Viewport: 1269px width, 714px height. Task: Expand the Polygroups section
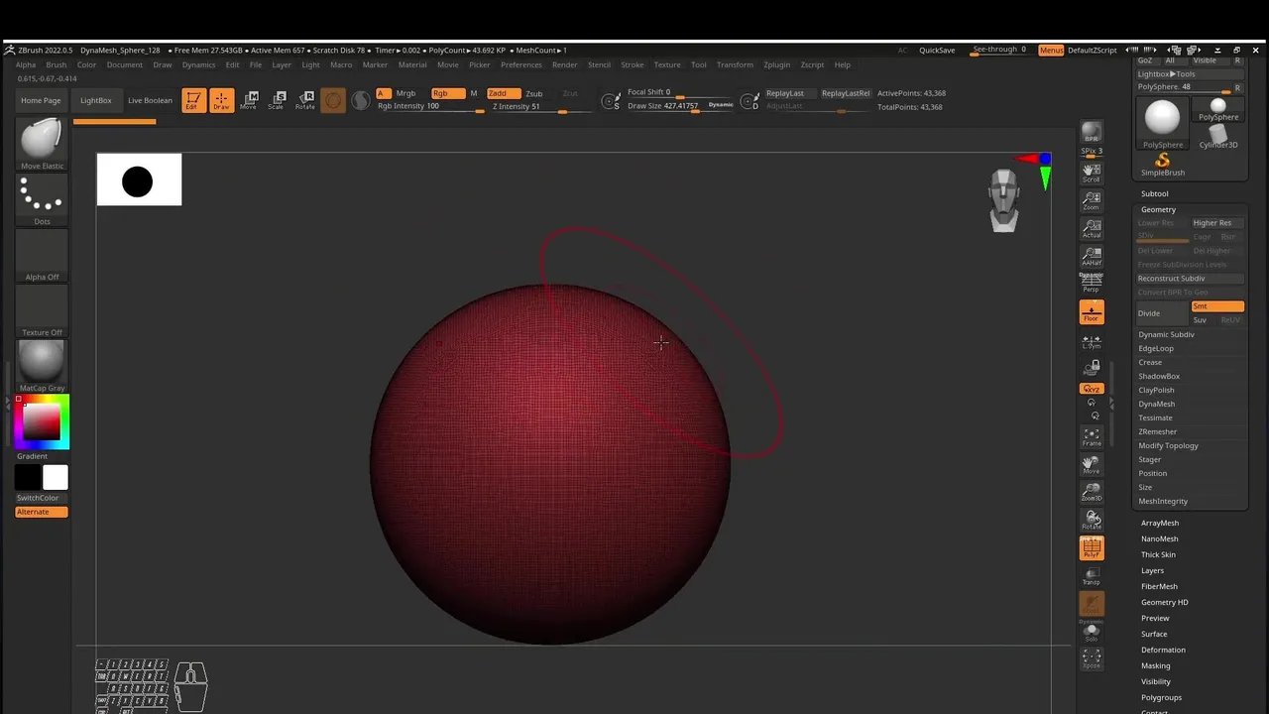tap(1161, 697)
